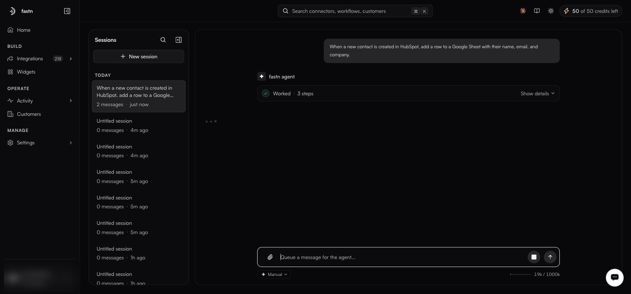Open Activity in sidebar
Image resolution: width=631 pixels, height=294 pixels.
tap(25, 101)
